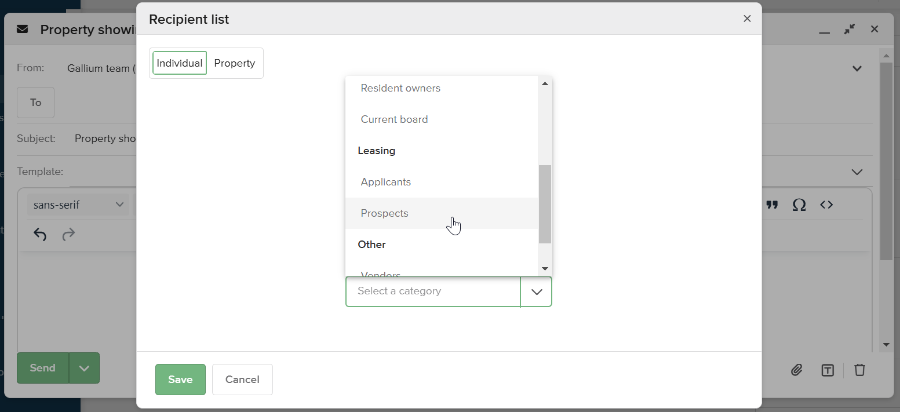Viewport: 900px width, 412px height.
Task: Pick Prospects under Leasing
Action: tap(442, 213)
